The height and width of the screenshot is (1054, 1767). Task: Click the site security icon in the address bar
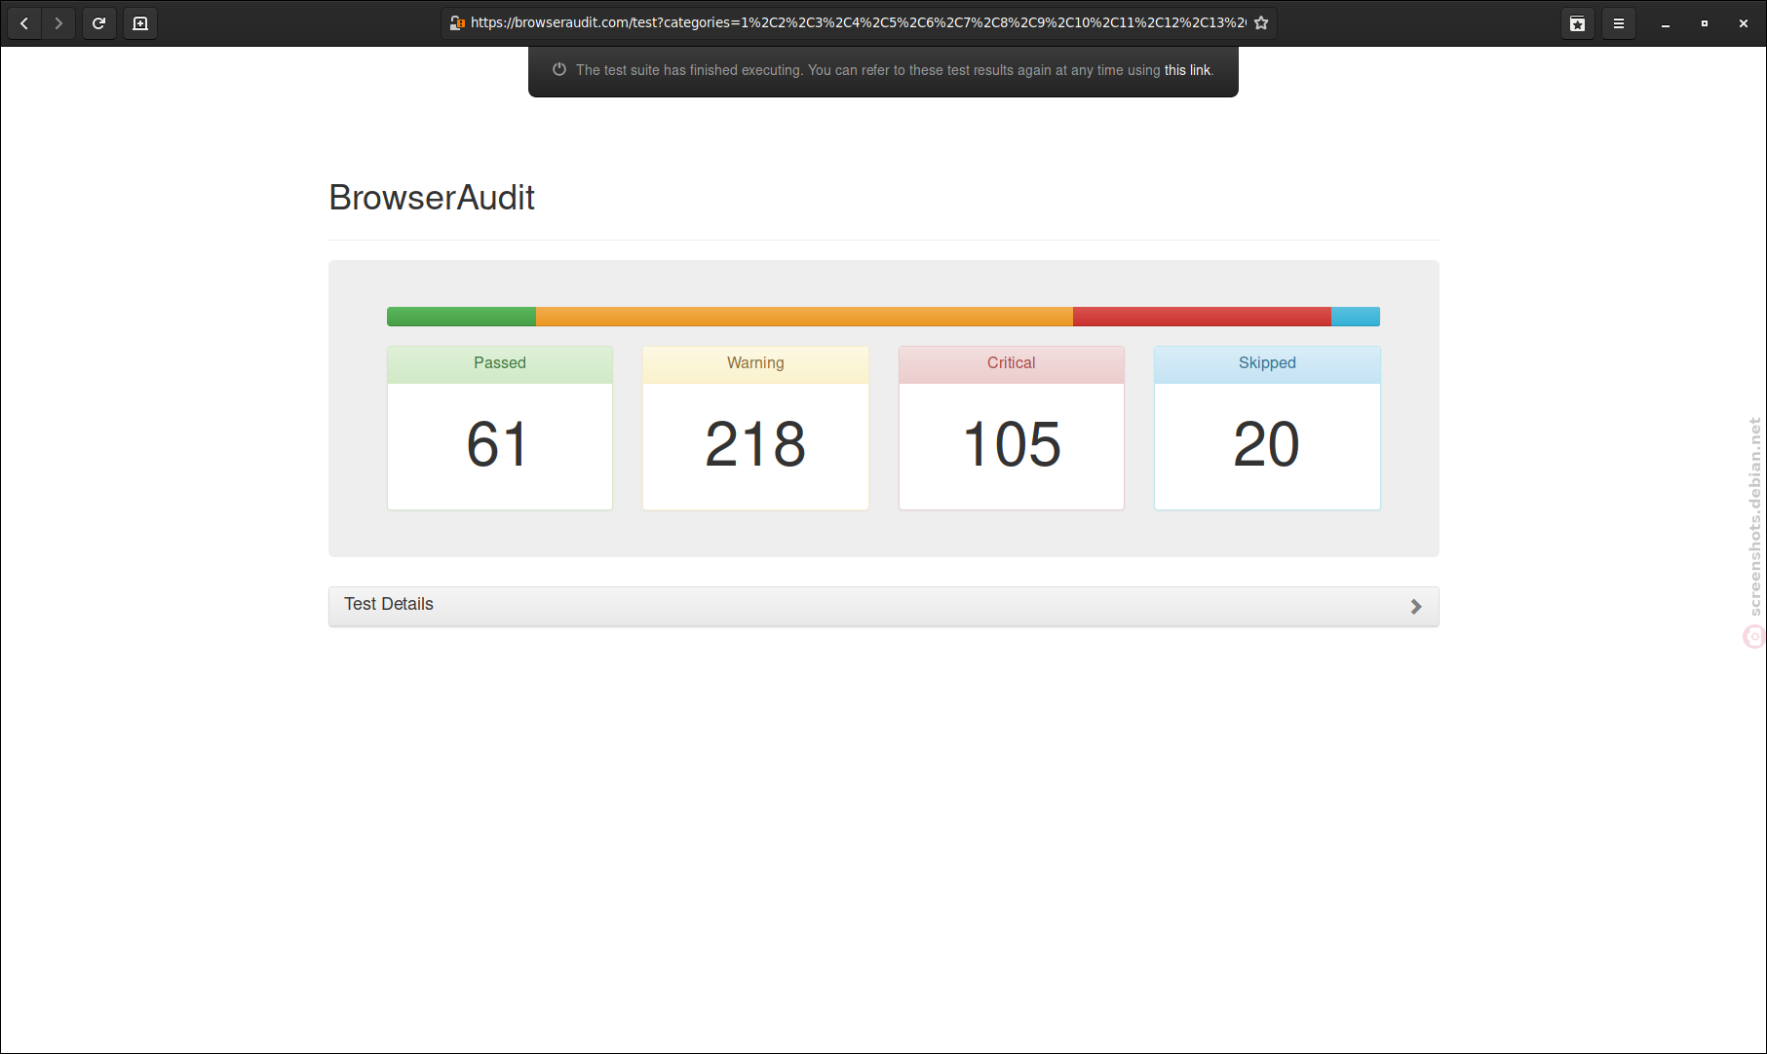(x=457, y=23)
